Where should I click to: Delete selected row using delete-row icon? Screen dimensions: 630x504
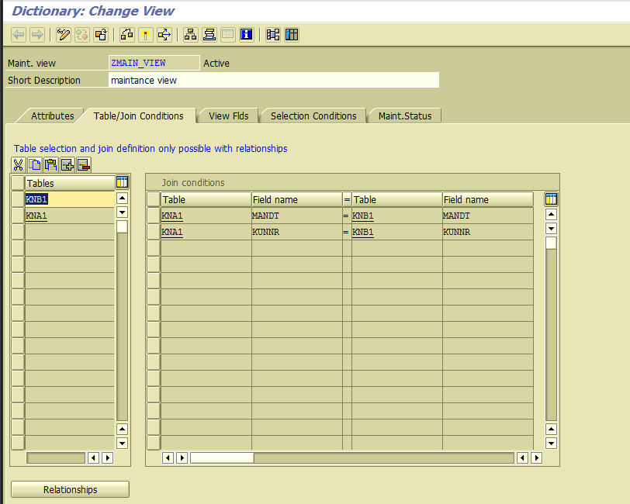click(x=83, y=164)
